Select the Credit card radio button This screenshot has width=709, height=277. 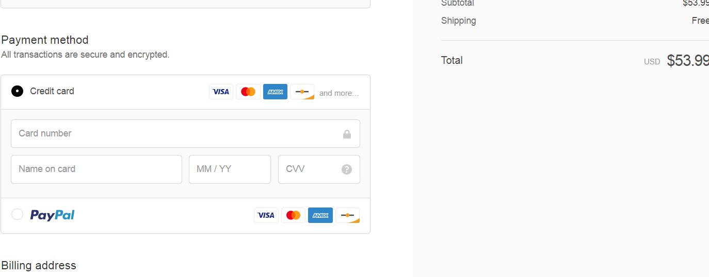(17, 92)
